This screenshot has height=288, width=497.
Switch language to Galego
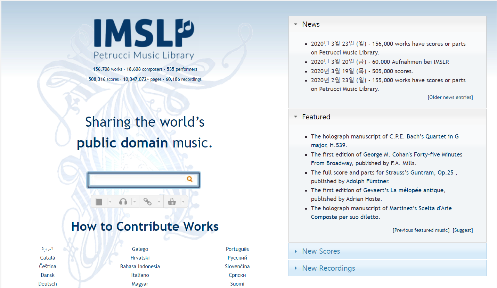pos(140,249)
